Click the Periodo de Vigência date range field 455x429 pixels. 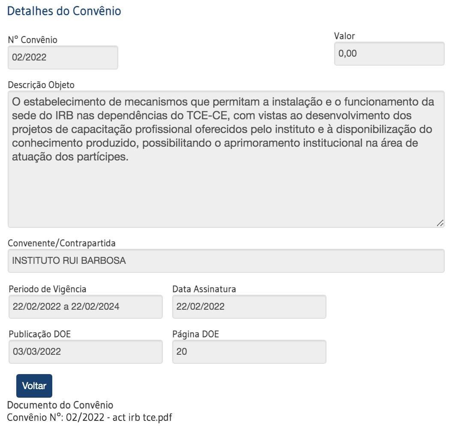click(86, 307)
